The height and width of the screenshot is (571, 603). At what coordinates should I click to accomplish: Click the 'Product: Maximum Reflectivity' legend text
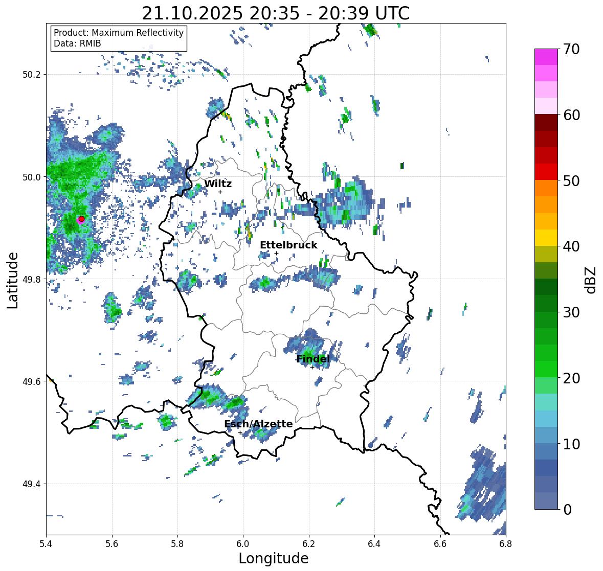click(x=119, y=33)
